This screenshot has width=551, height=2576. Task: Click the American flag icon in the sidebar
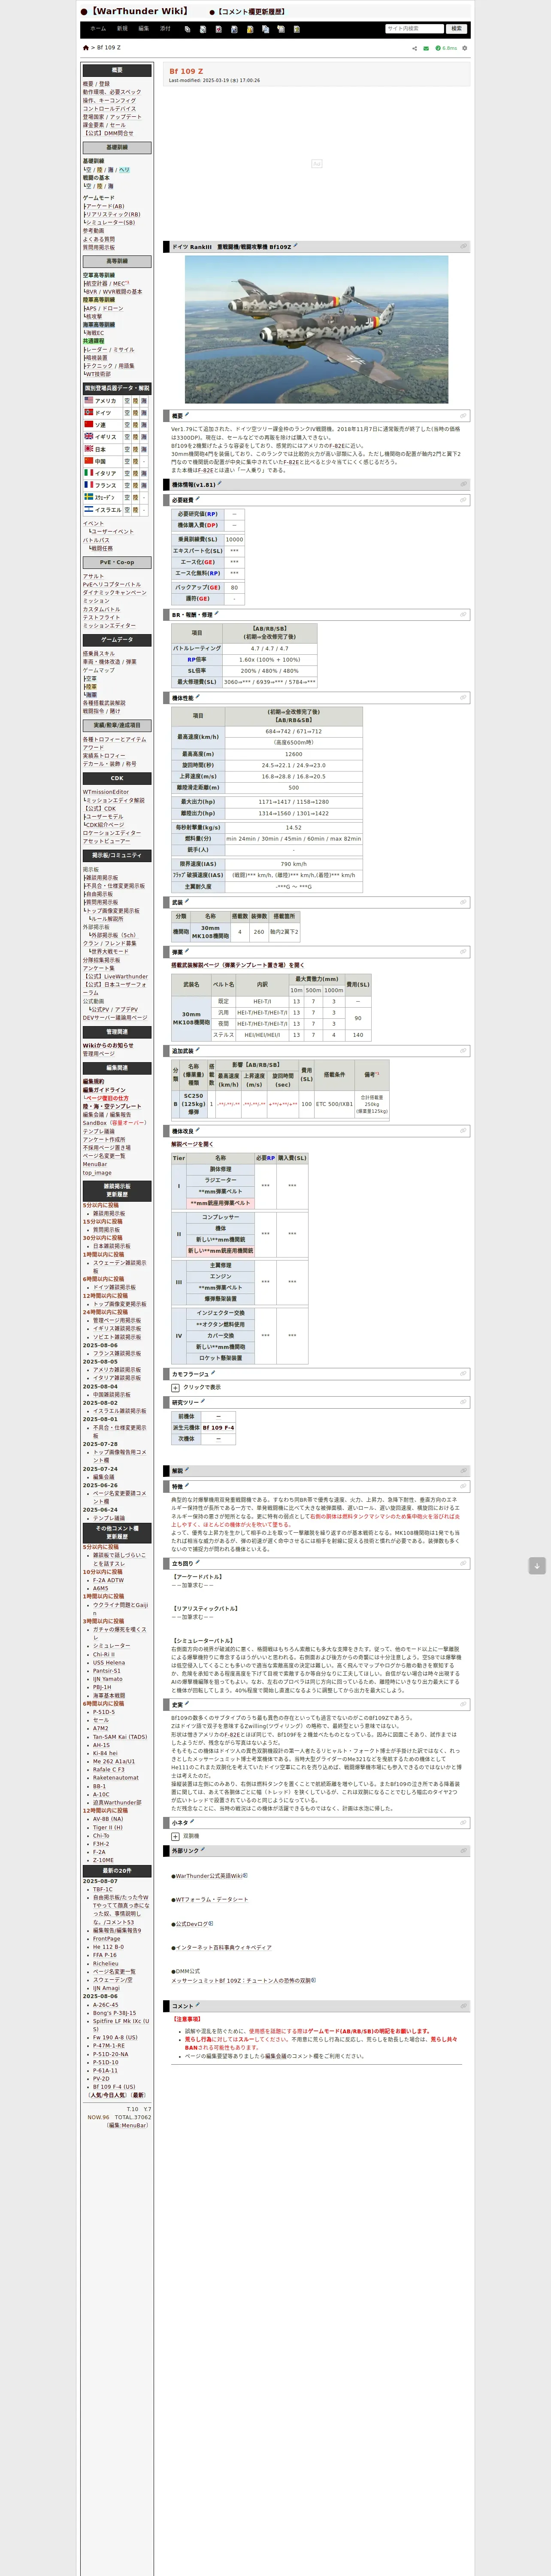(x=88, y=400)
